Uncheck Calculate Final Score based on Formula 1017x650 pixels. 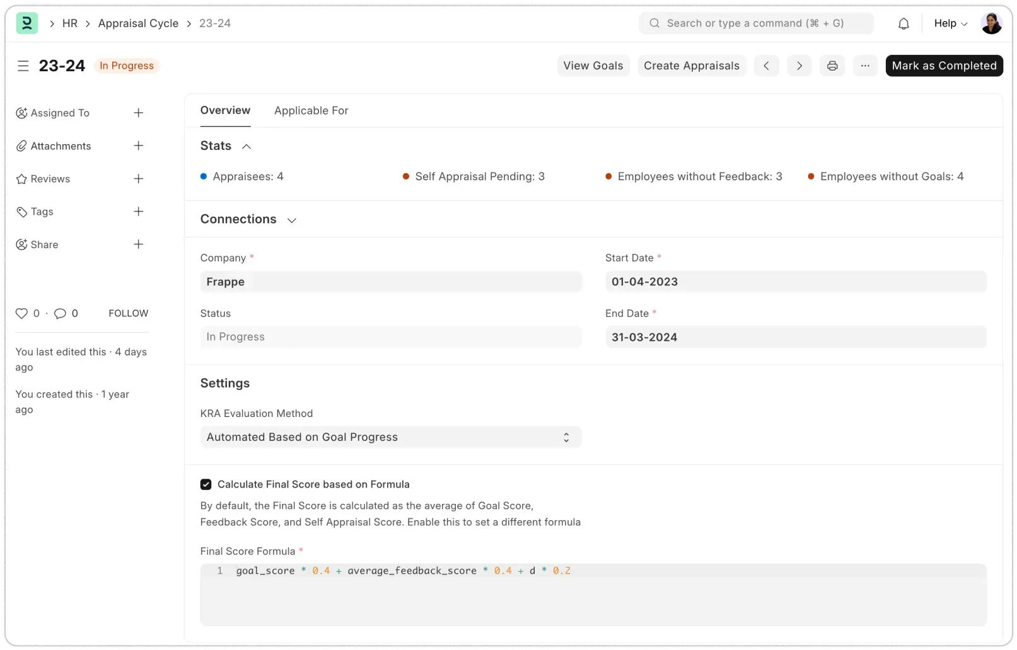pos(206,484)
